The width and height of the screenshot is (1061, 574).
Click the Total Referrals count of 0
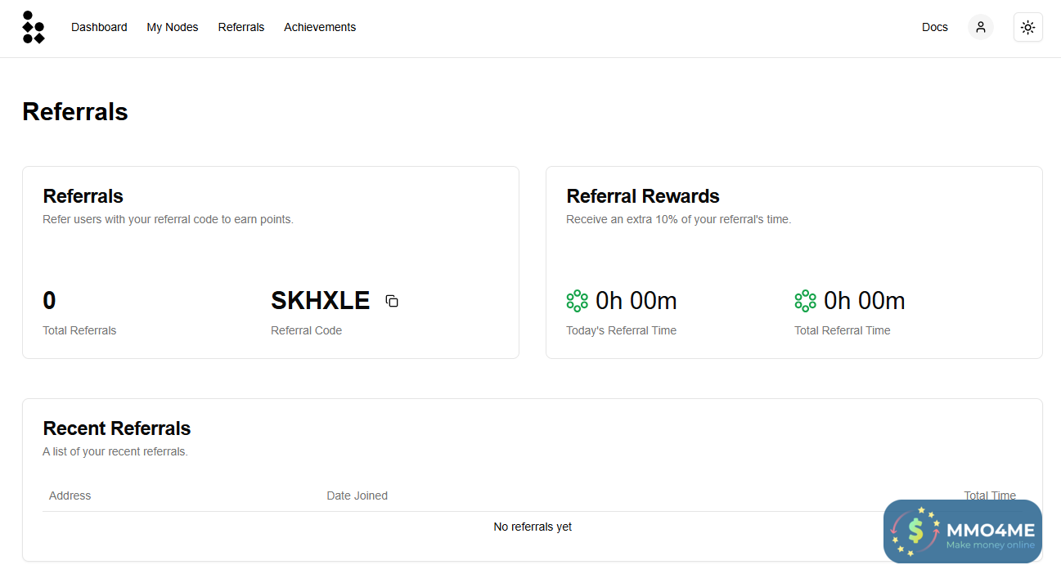coord(49,301)
